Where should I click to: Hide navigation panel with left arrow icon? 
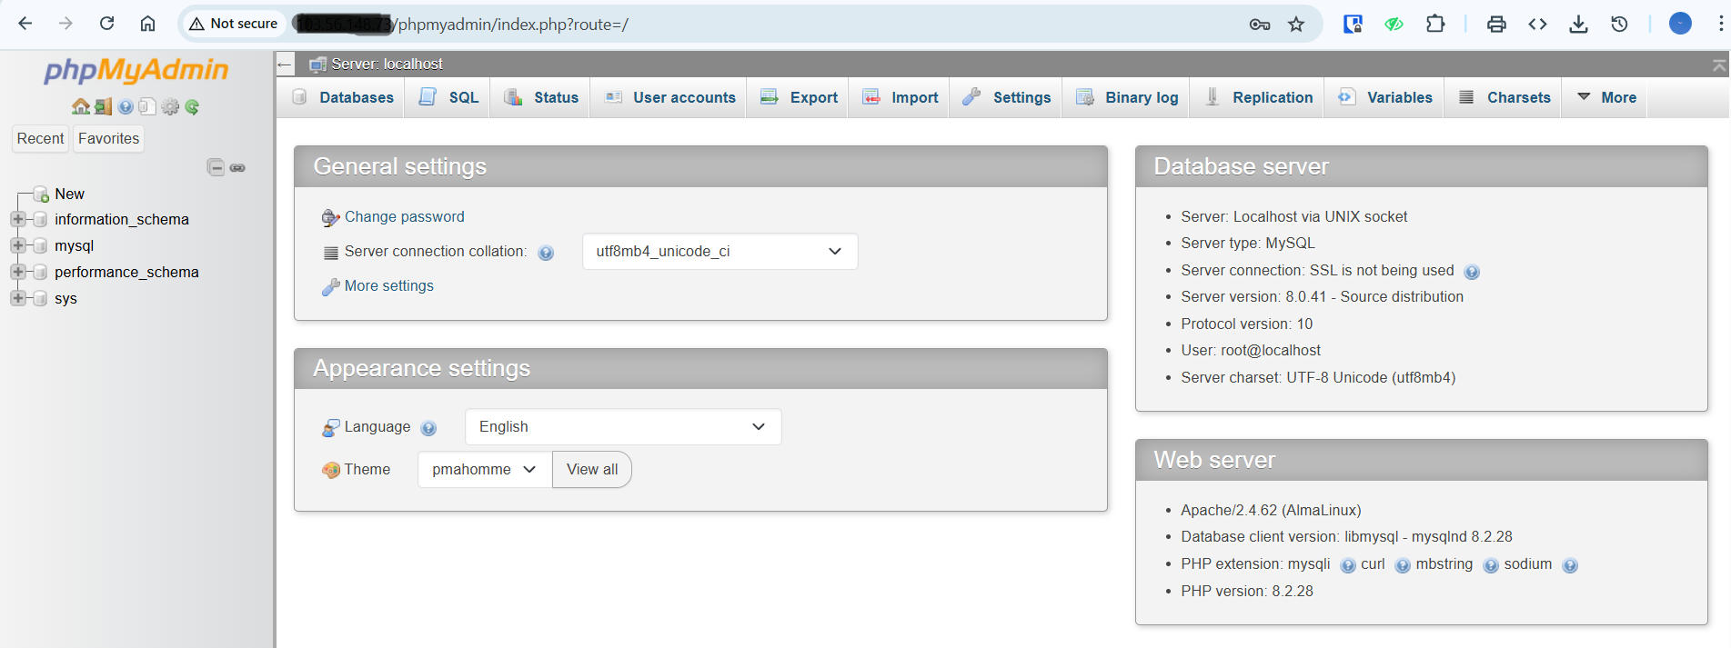[x=285, y=65]
